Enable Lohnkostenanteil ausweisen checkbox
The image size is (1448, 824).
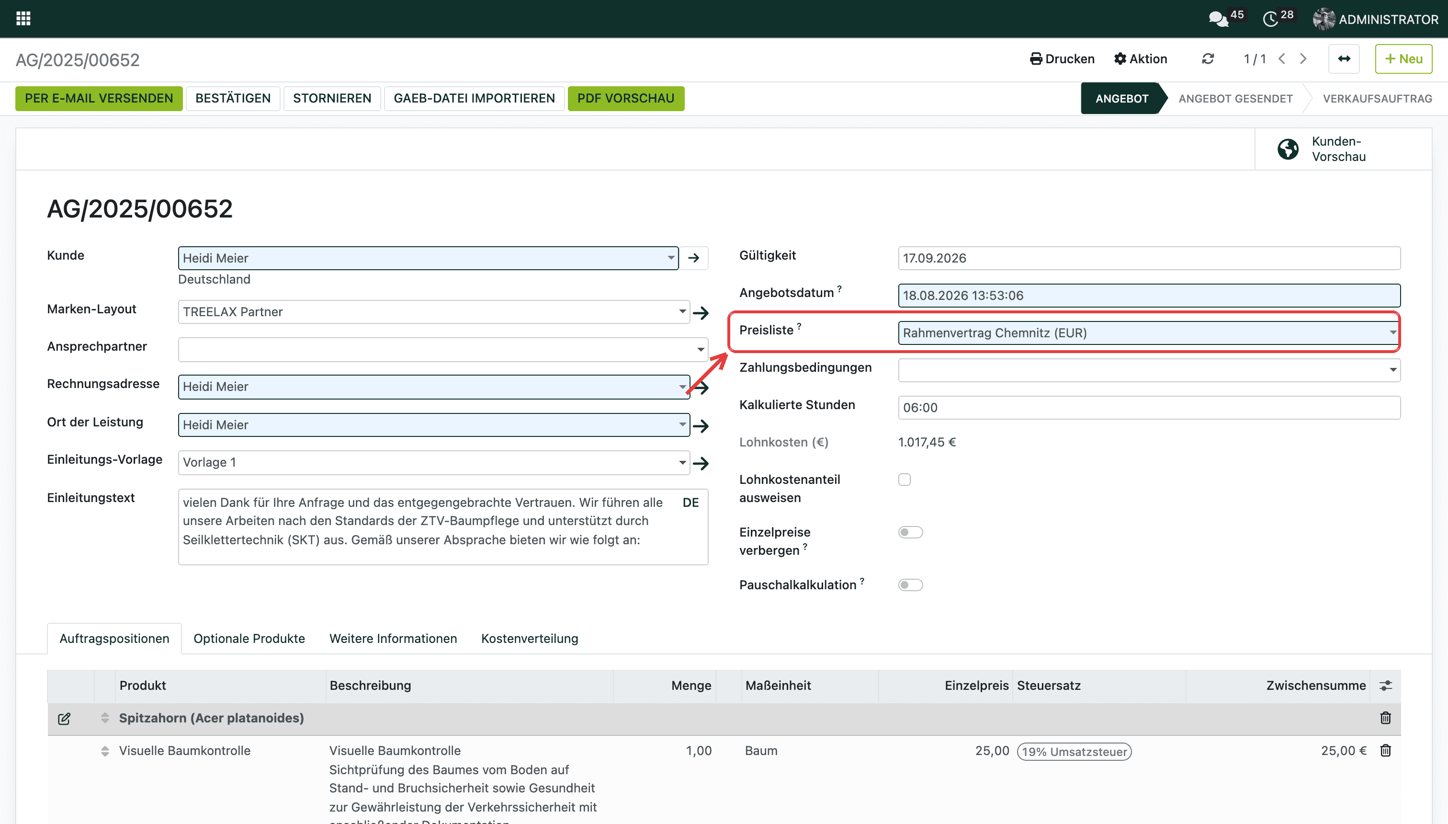[x=905, y=480]
